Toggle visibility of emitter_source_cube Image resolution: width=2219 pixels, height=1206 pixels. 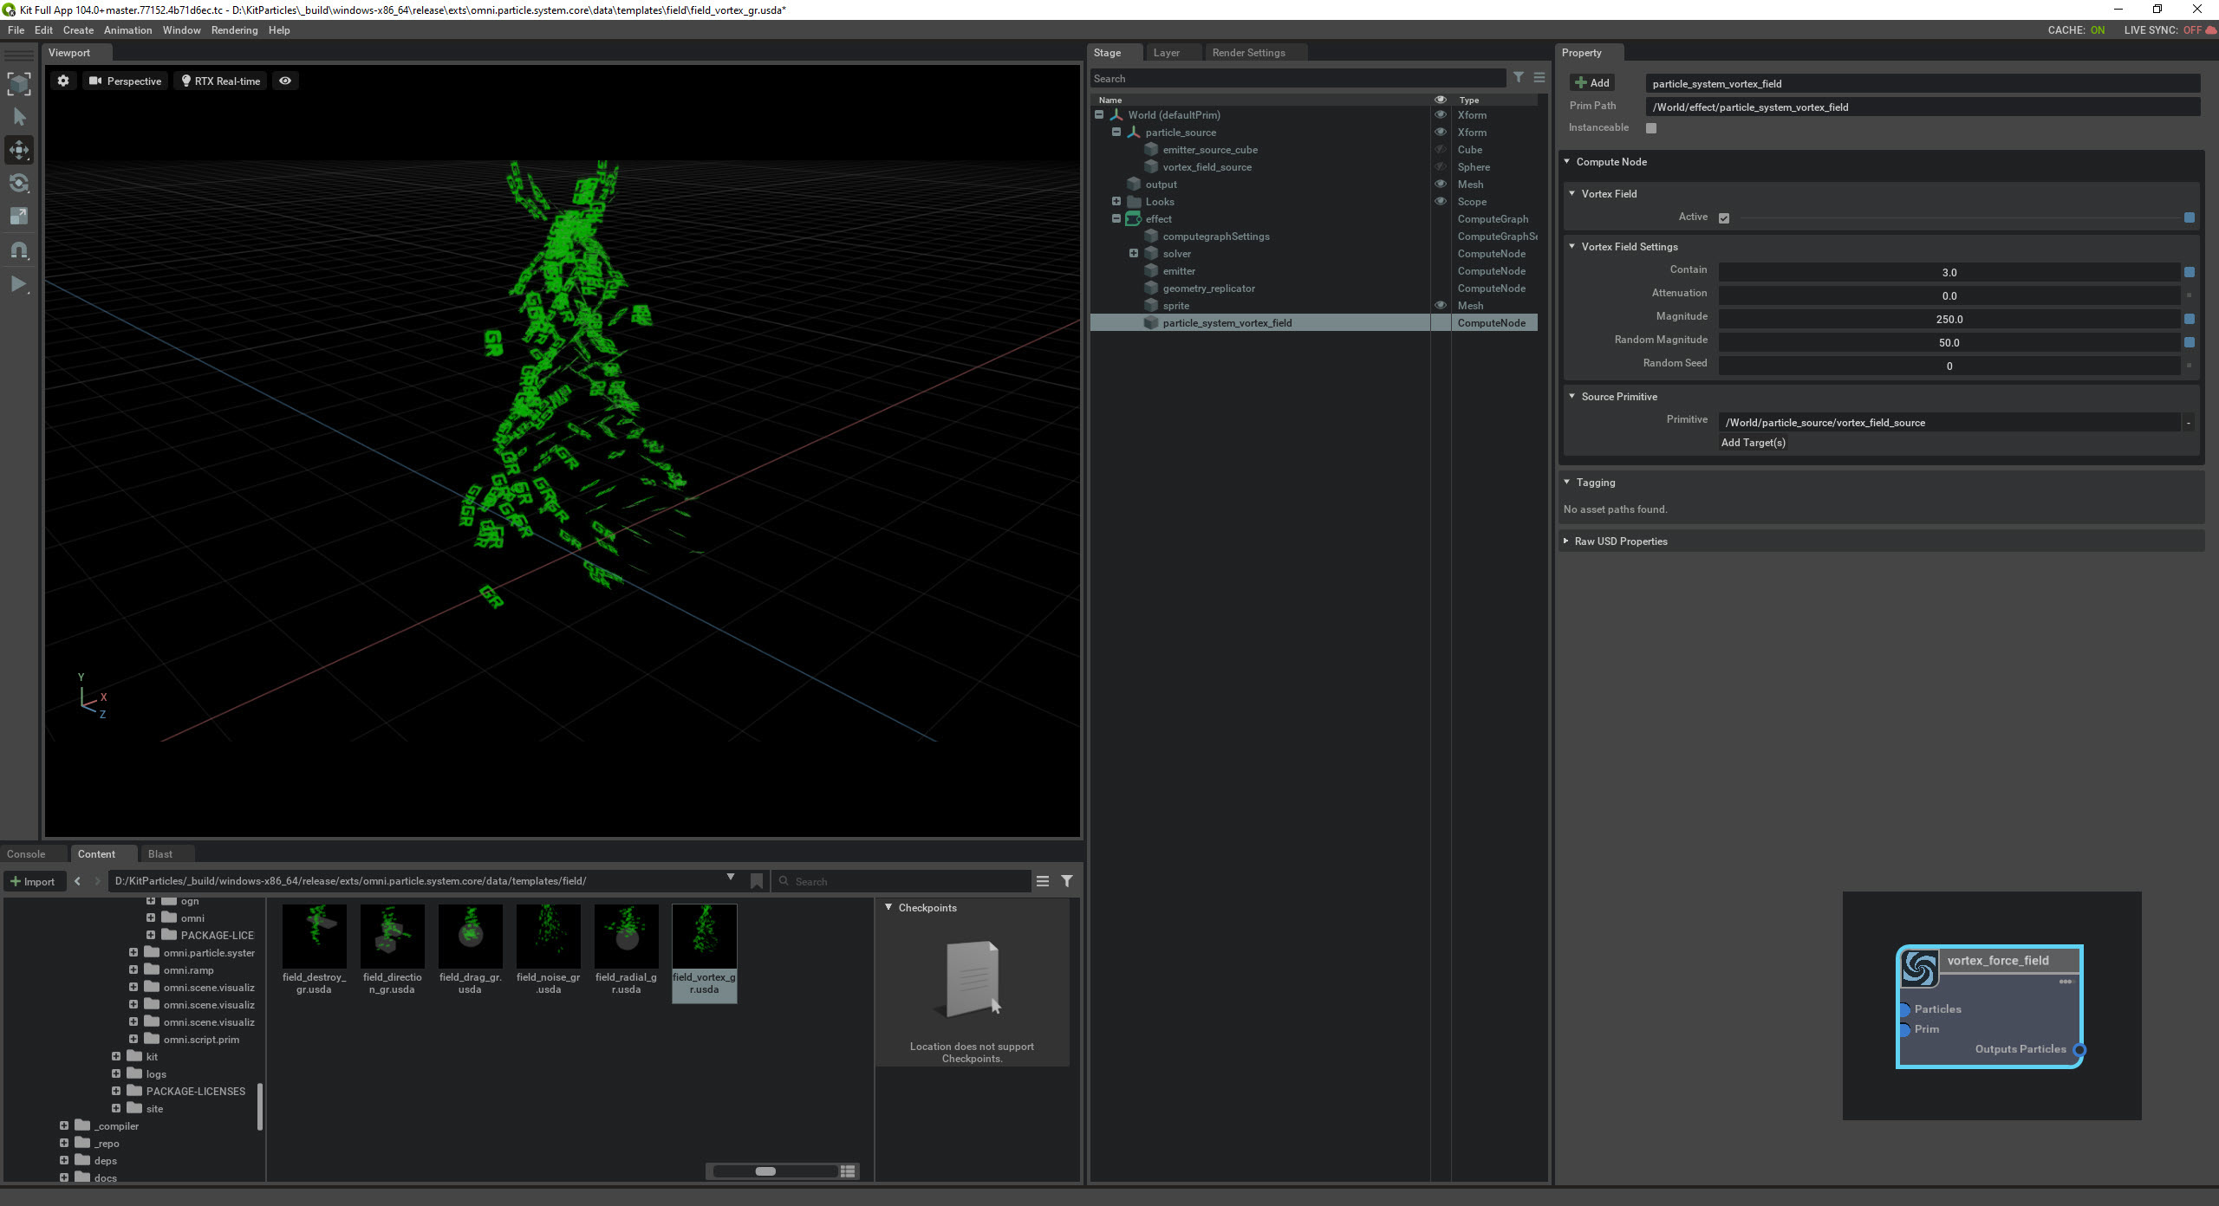1440,149
